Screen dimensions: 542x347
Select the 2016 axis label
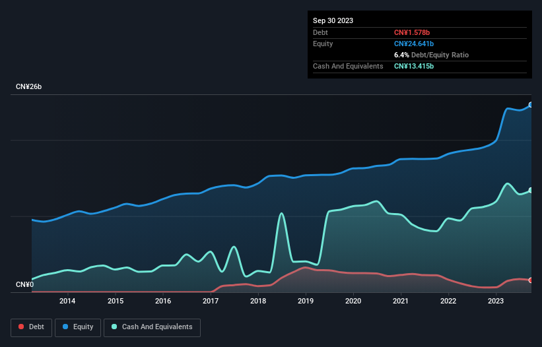163,301
